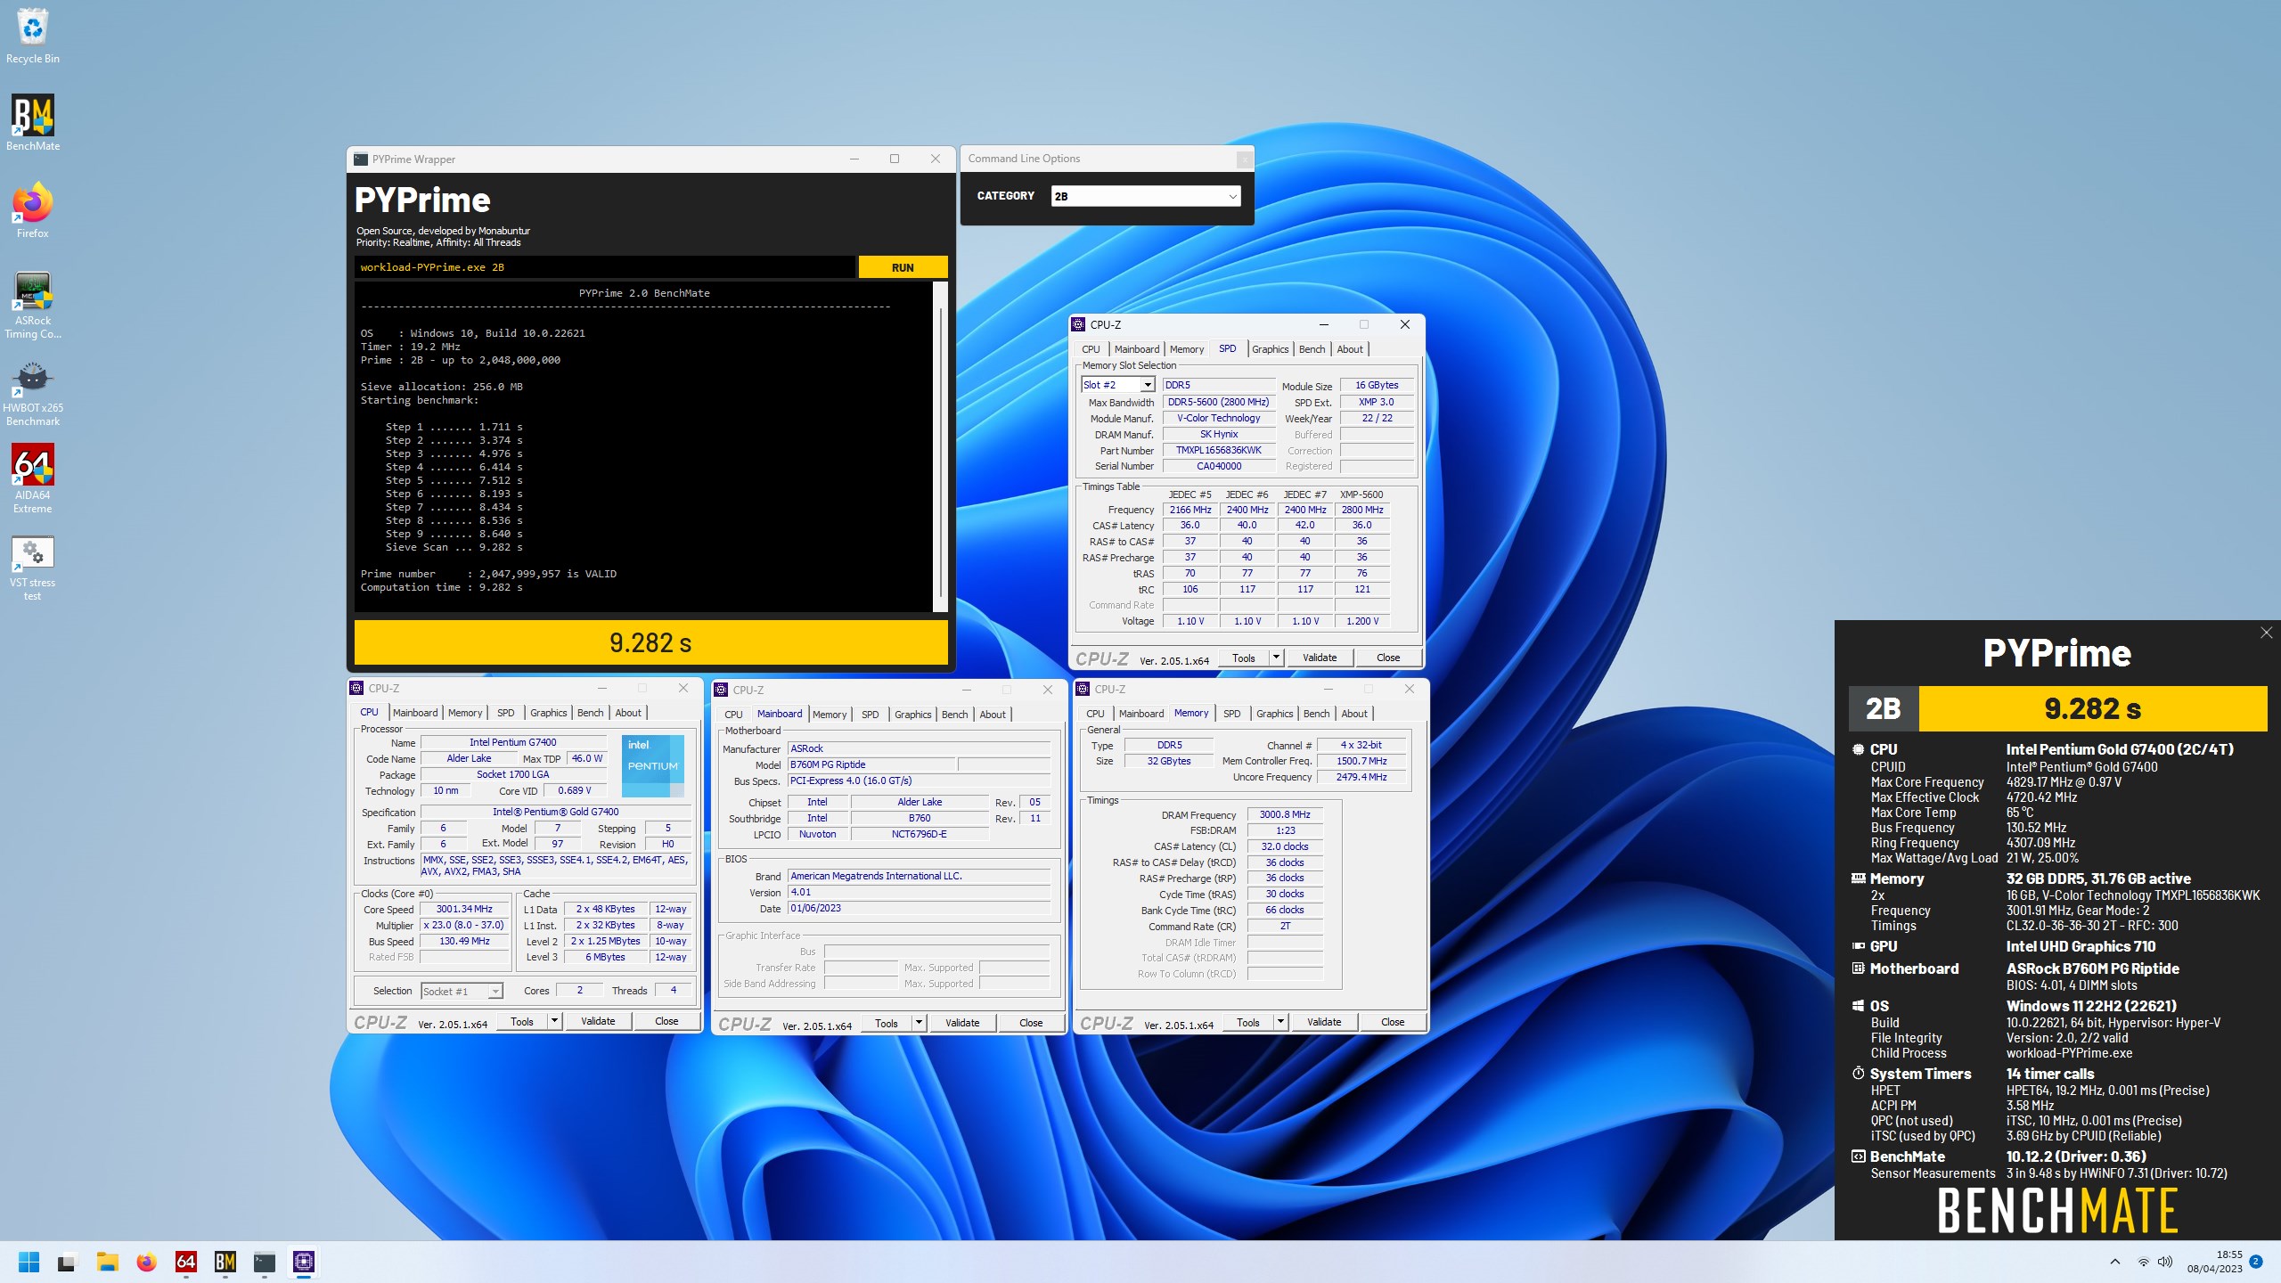
Task: Click the CPU-Z taskbar icon
Action: coord(304,1262)
